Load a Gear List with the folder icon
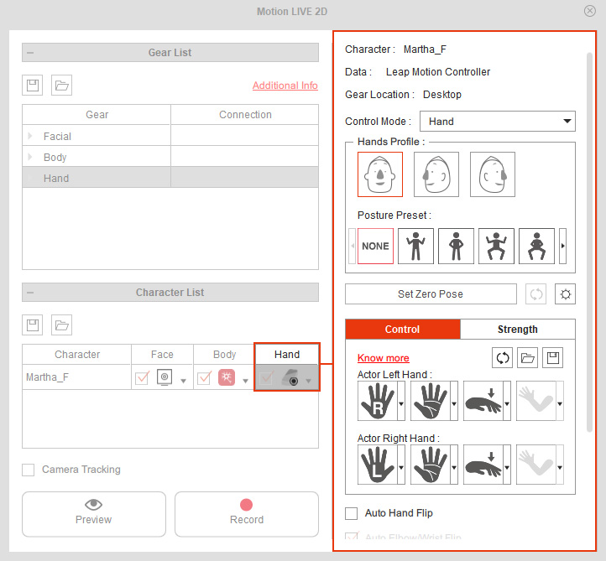Image resolution: width=606 pixels, height=561 pixels. pyautogui.click(x=62, y=85)
